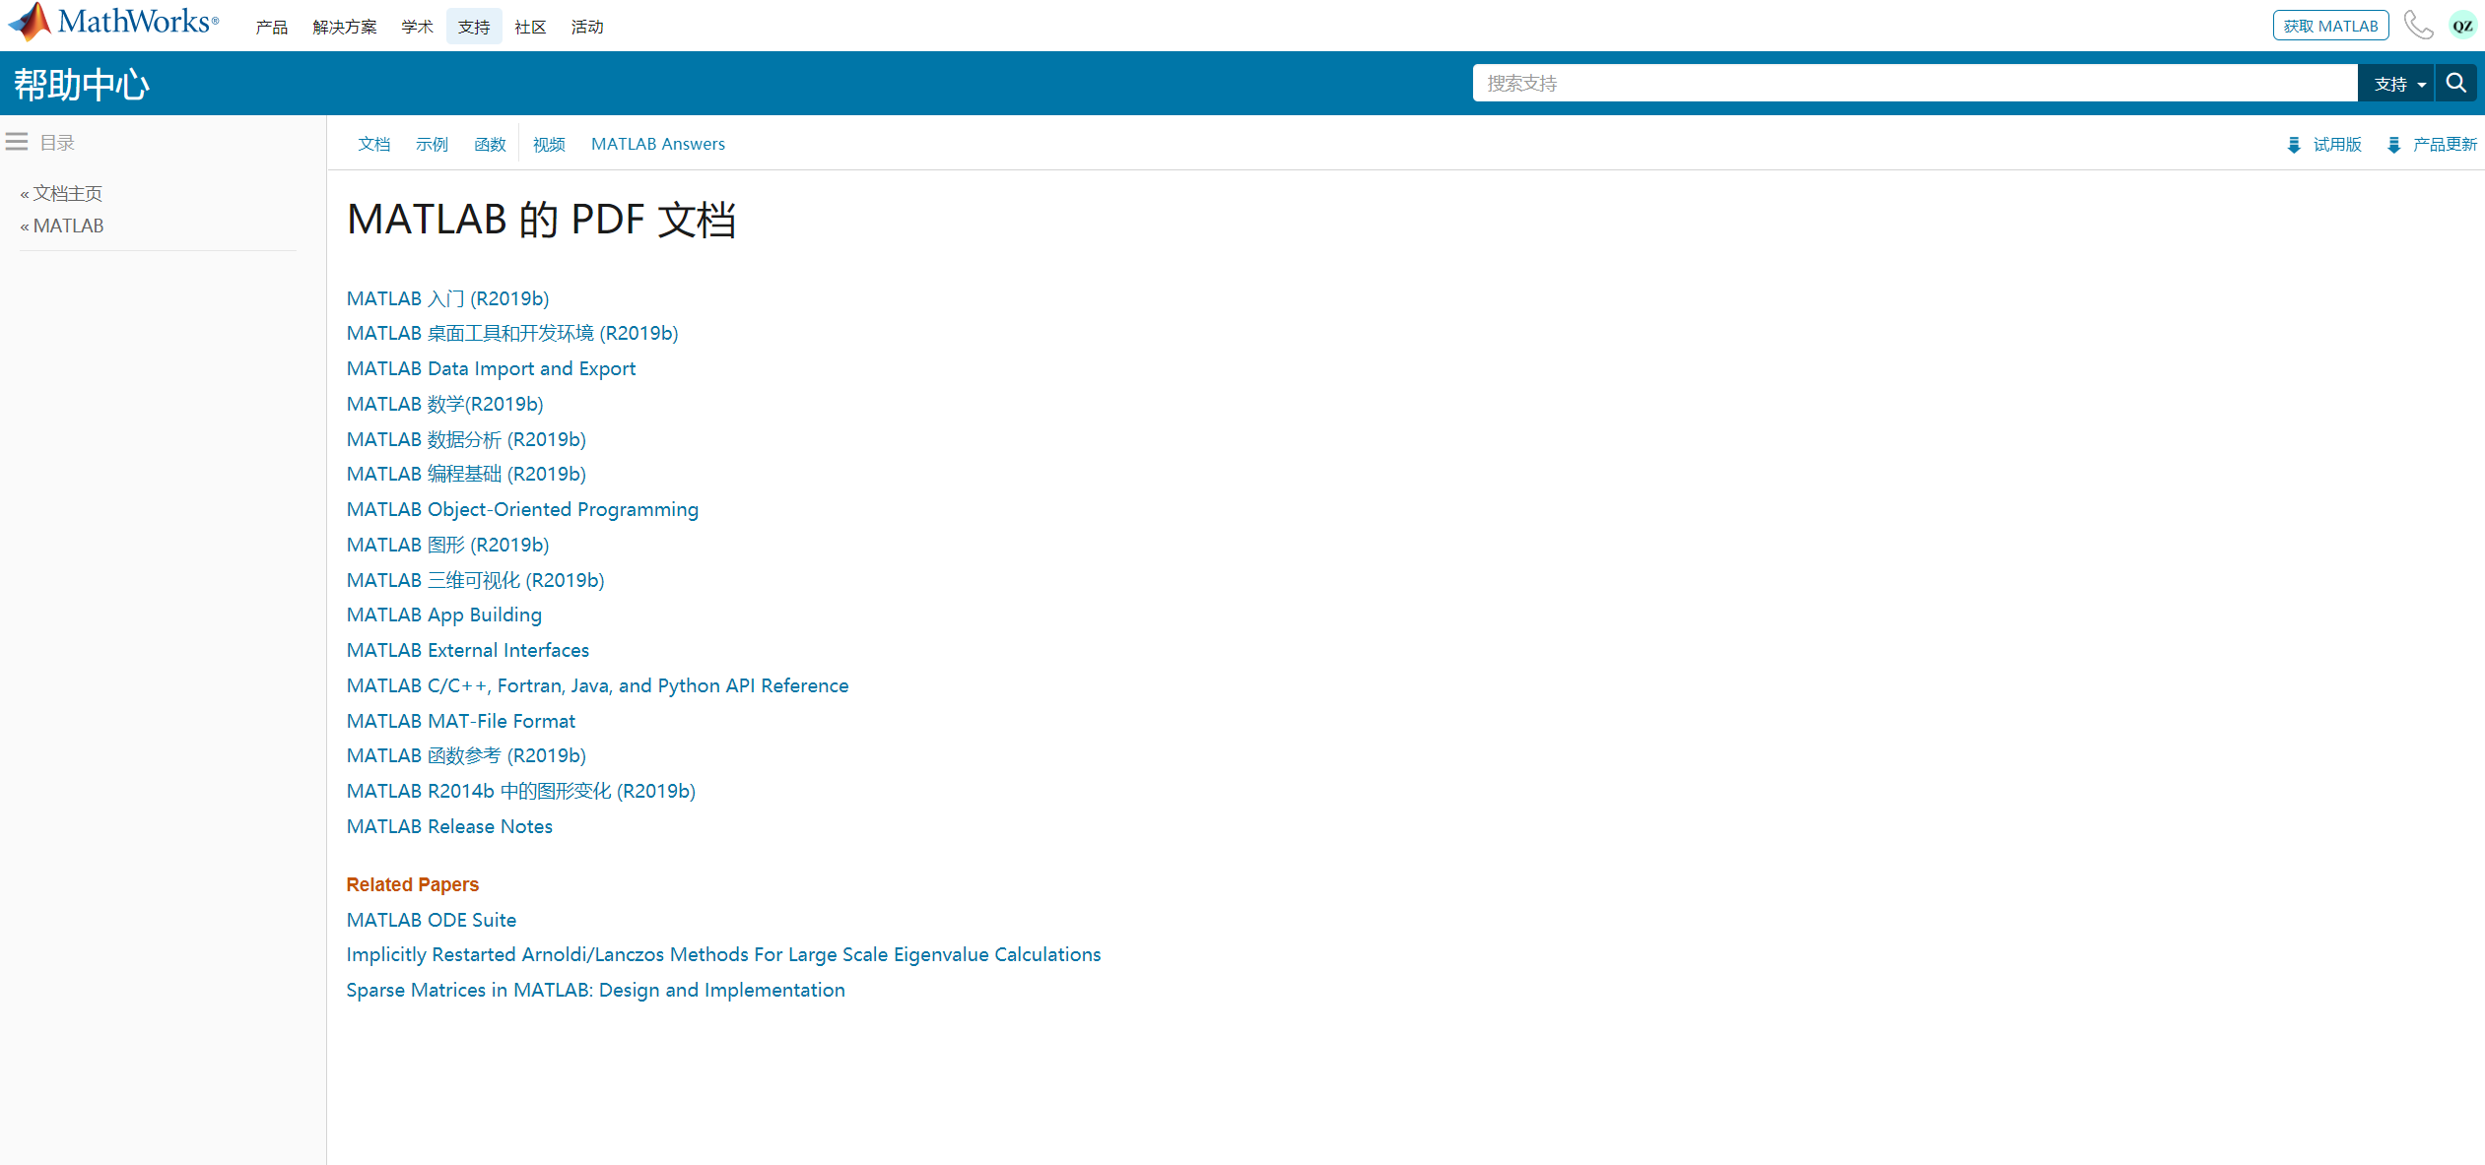Toggle the 目录 hamburger menu icon
Screen dimensions: 2485x1165
tap(16, 141)
